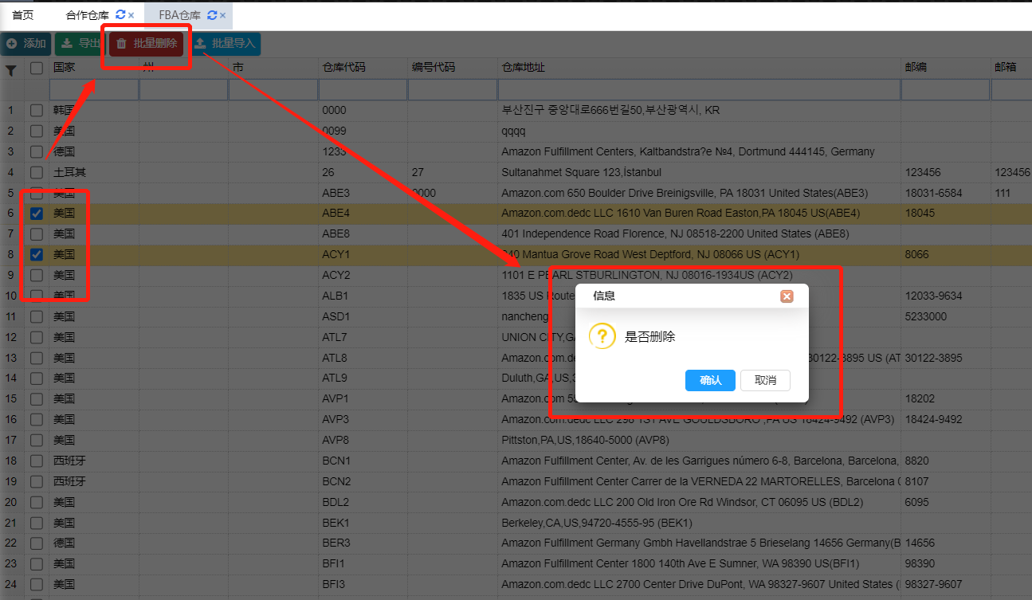Viewport: 1032px width, 600px height.
Task: Click the 批量删除 trash button
Action: tap(147, 44)
